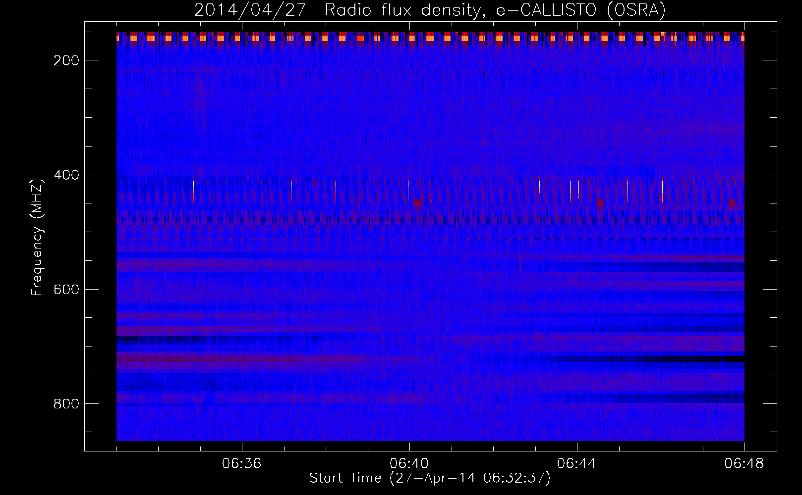This screenshot has height=495, width=802.
Task: Click the 'Frequency (MHZ)' axis label
Action: coord(37,237)
